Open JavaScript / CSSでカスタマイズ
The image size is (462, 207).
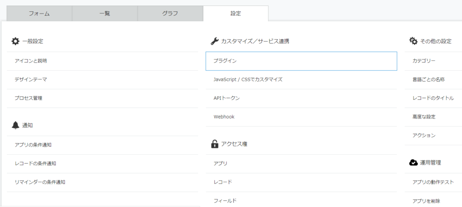pyautogui.click(x=248, y=79)
